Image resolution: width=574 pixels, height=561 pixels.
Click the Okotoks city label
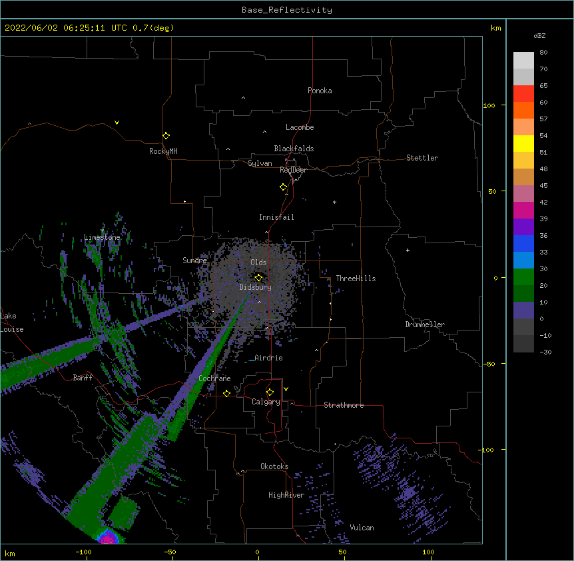tap(274, 466)
